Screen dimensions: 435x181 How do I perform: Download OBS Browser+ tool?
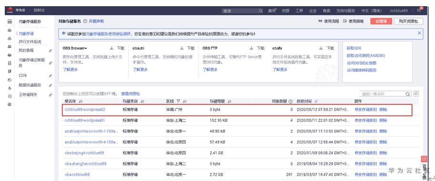tap(117, 48)
